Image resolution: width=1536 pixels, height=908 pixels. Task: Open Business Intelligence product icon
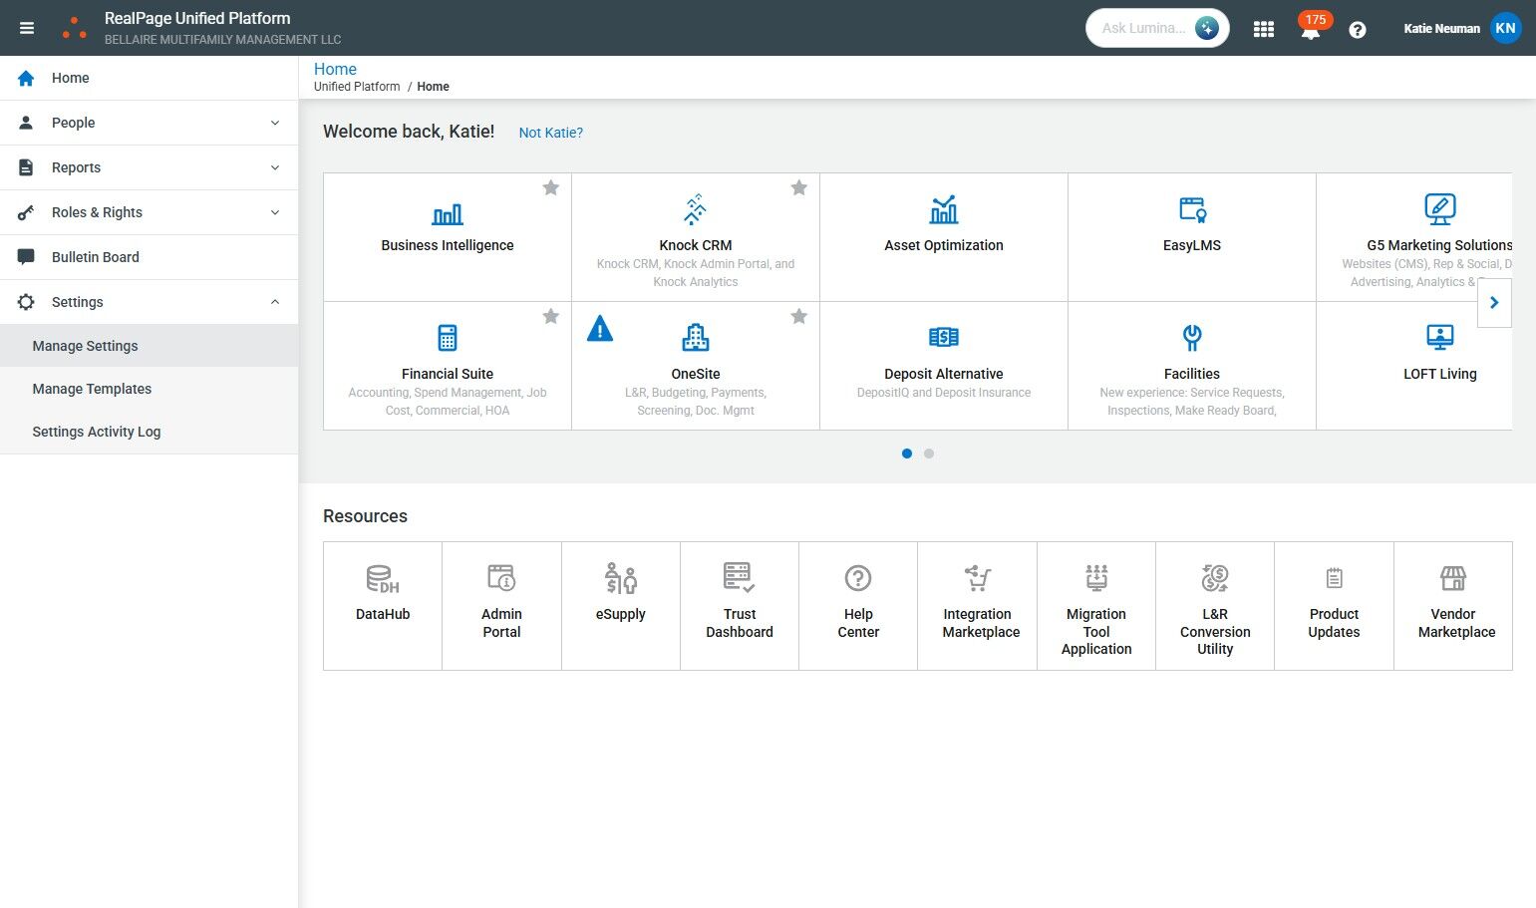(448, 213)
